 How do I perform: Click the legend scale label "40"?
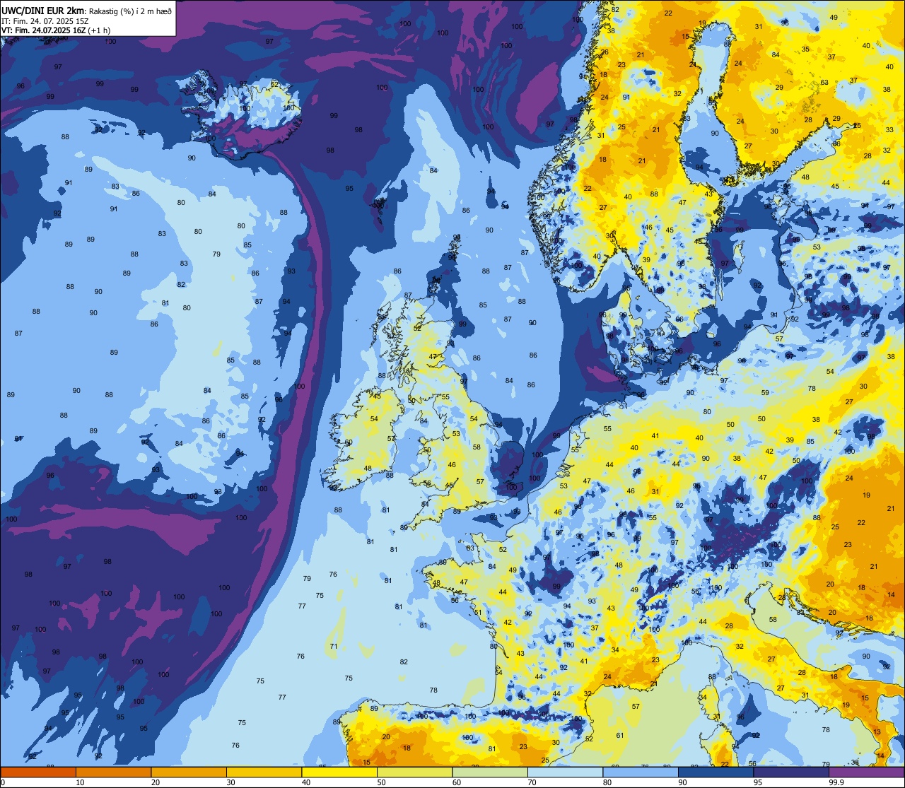[305, 782]
